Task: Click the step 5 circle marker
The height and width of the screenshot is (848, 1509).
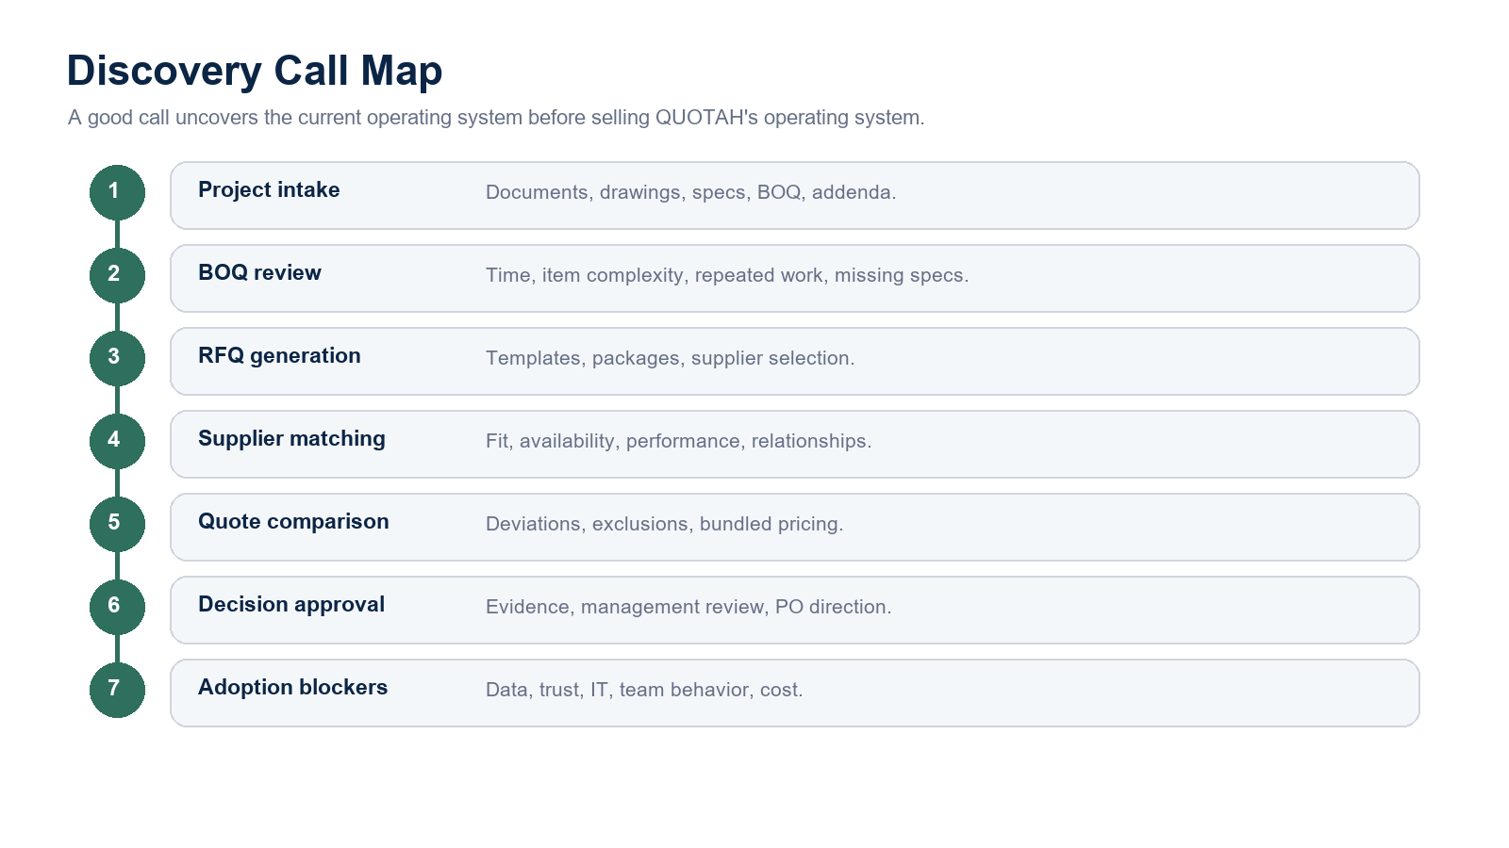Action: point(117,524)
